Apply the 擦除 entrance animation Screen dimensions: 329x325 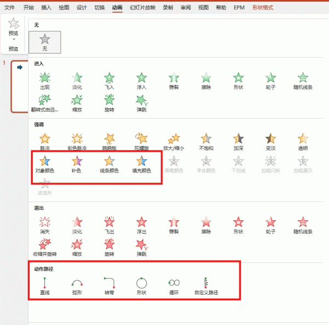[206, 81]
